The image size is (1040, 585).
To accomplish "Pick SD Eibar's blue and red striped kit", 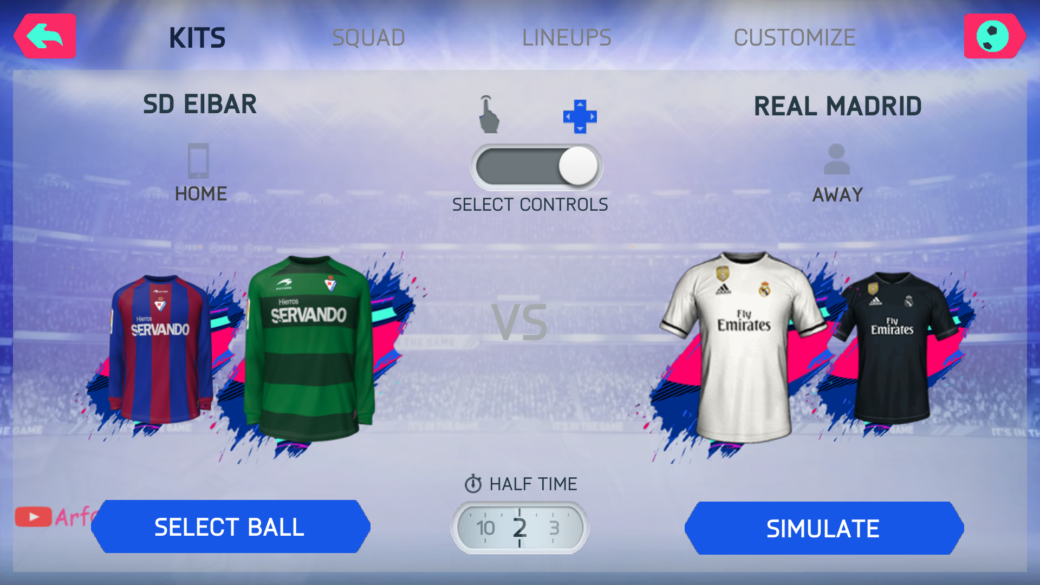I will pos(160,350).
